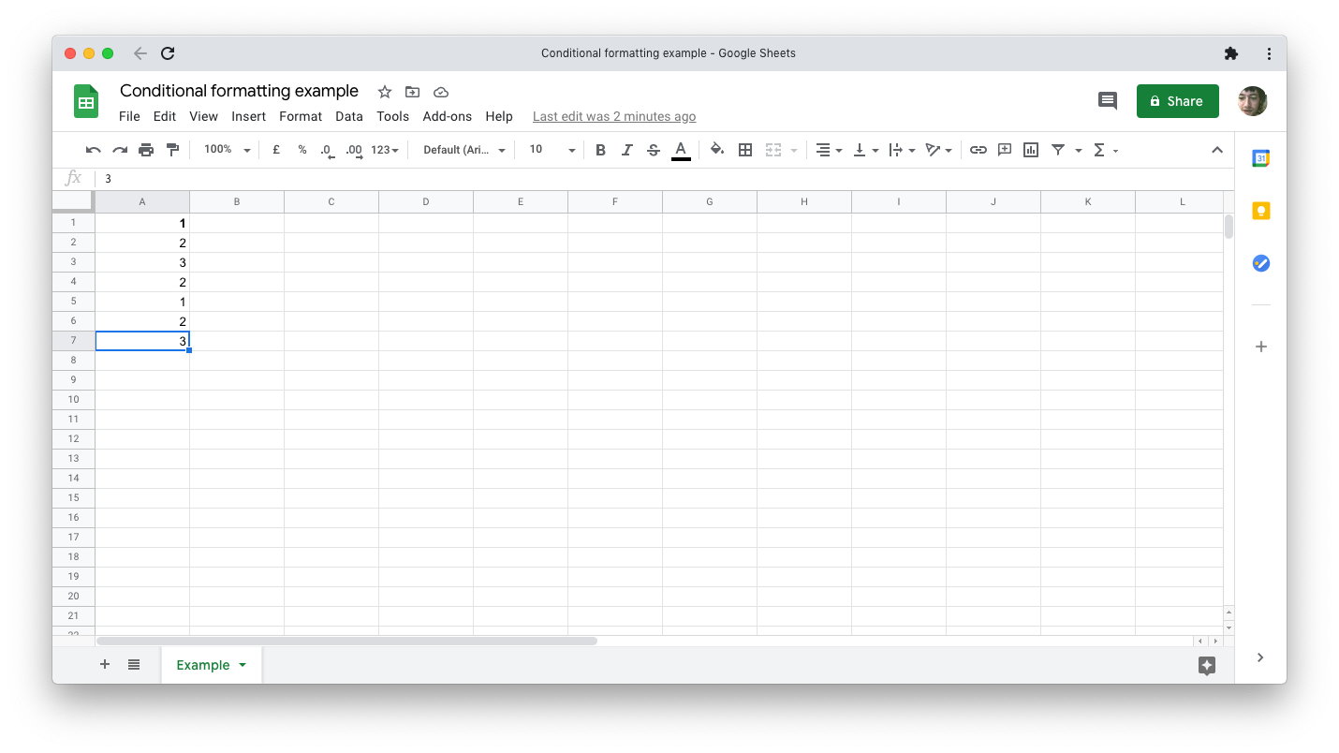The width and height of the screenshot is (1339, 753).
Task: Decrease decimal places
Action: 327,150
